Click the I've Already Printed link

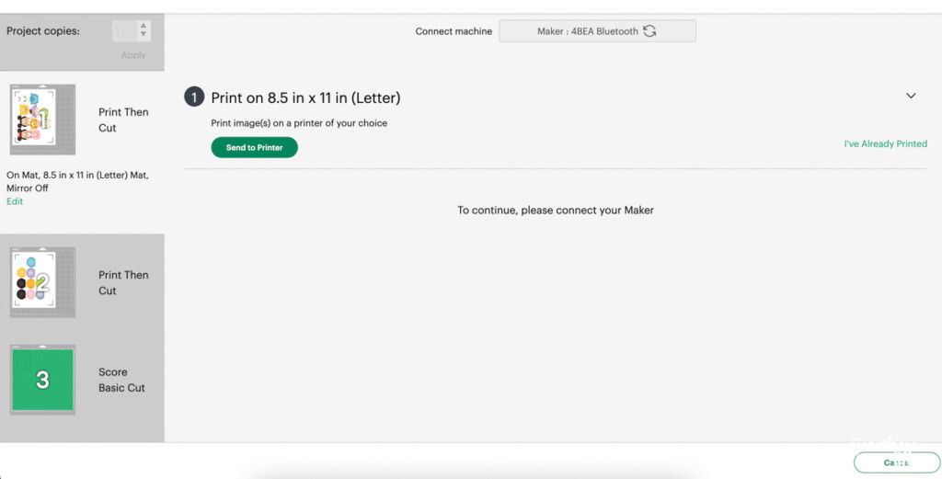point(885,144)
